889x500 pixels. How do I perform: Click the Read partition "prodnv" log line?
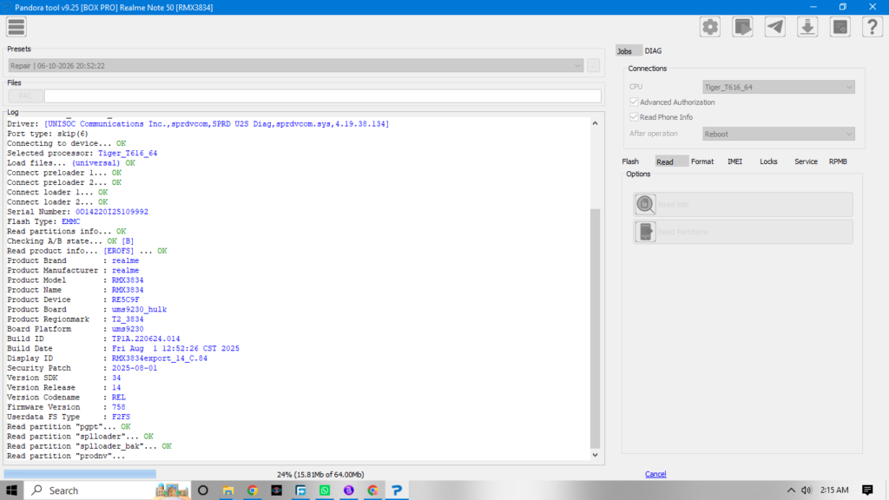(66, 456)
